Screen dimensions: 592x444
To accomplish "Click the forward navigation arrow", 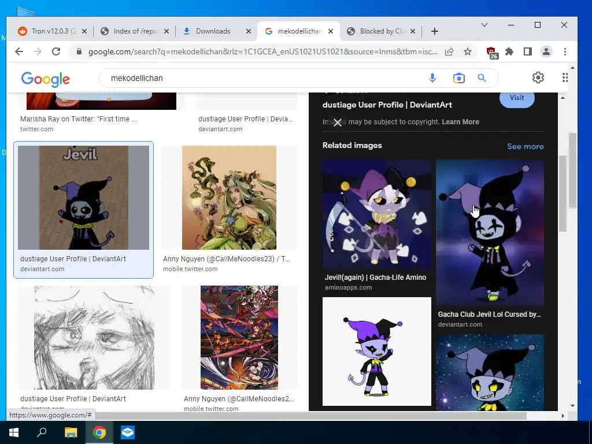I will click(x=38, y=51).
